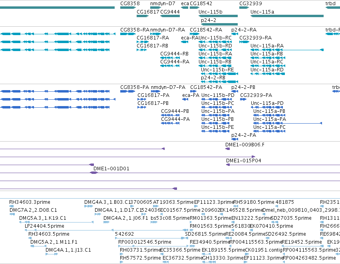Open transcript Unc-115b-RE
Viewport: 340px width, 264px height.
[x=217, y=70]
